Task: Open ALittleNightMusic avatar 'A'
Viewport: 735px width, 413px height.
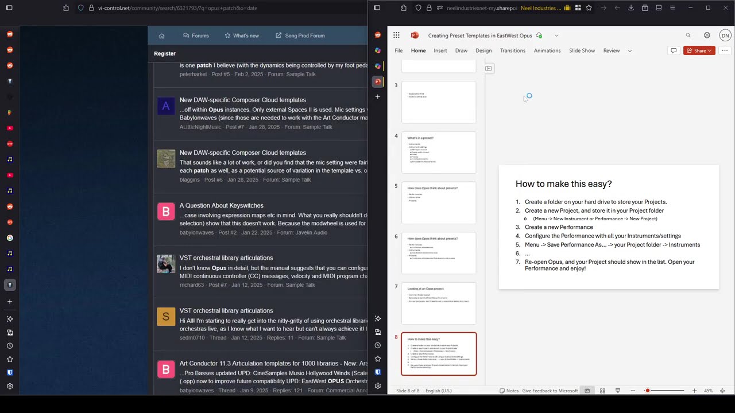Action: click(x=166, y=106)
